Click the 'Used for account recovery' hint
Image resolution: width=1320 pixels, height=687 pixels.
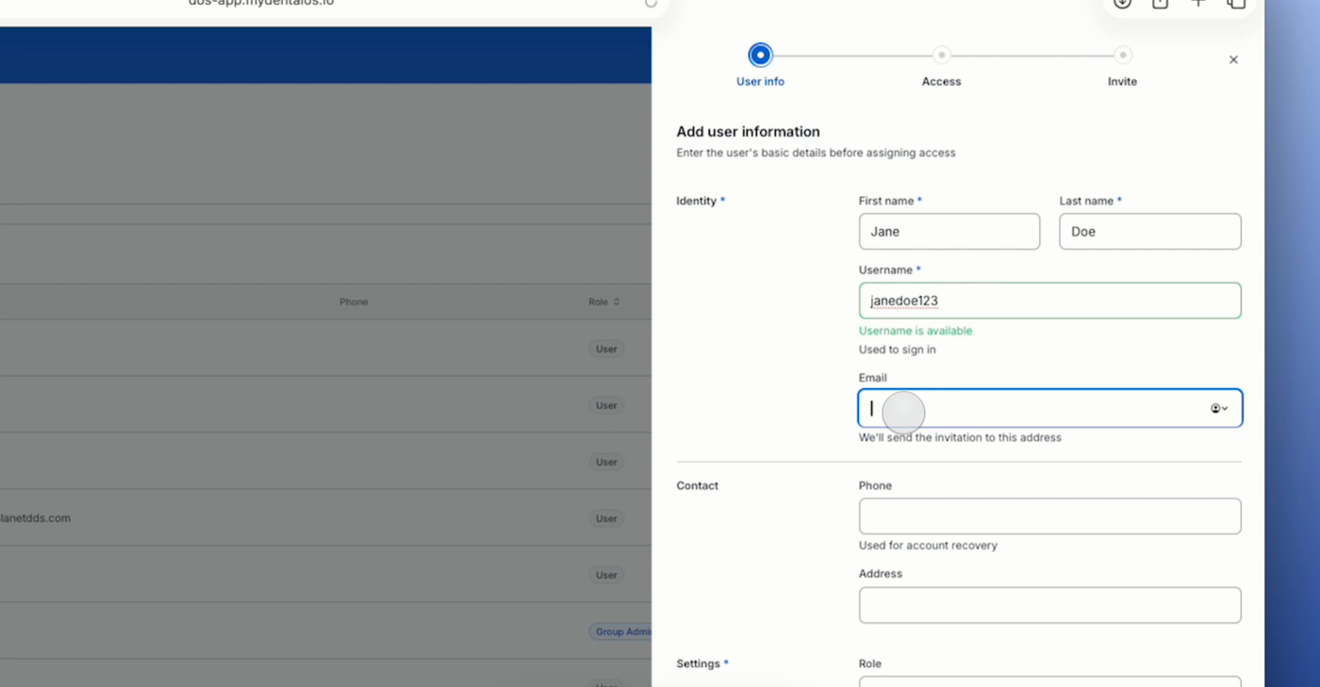[928, 546]
